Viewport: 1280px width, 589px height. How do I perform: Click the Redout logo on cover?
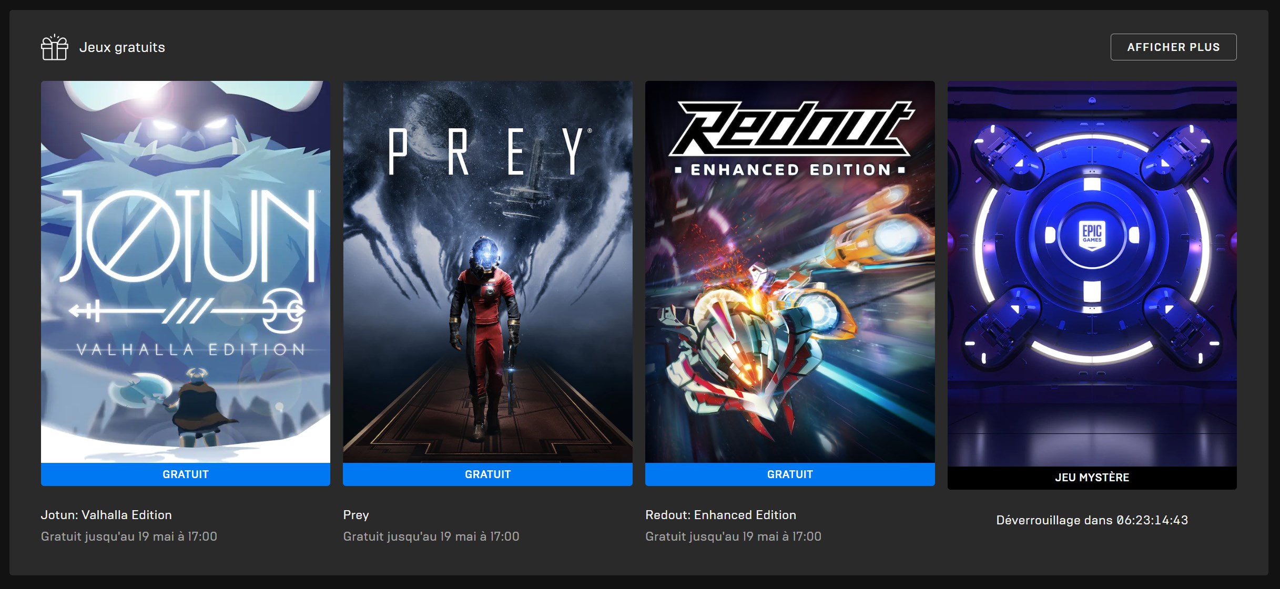(x=790, y=129)
